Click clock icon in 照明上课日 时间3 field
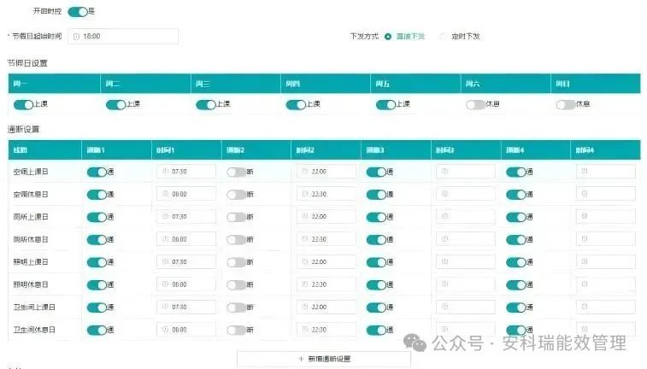This screenshot has width=647, height=369. [x=444, y=261]
